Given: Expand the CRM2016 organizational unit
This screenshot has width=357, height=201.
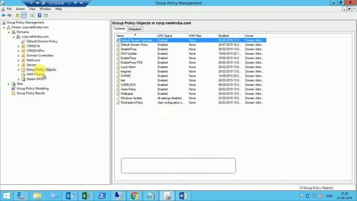Looking at the screenshot, I should point(18,46).
